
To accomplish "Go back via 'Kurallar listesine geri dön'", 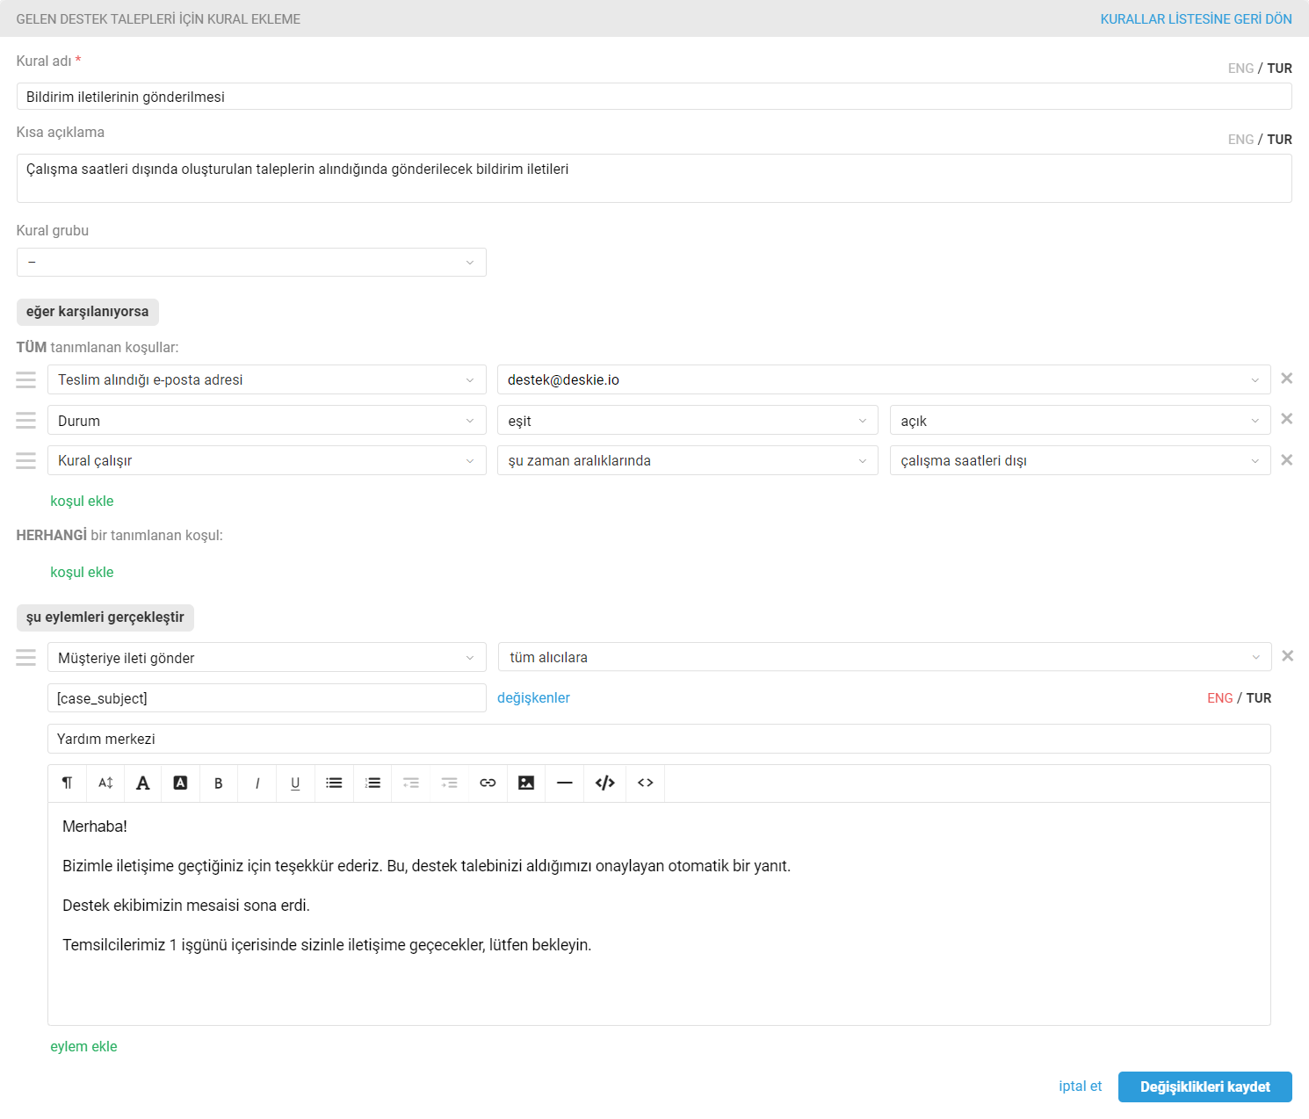I will click(x=1196, y=19).
